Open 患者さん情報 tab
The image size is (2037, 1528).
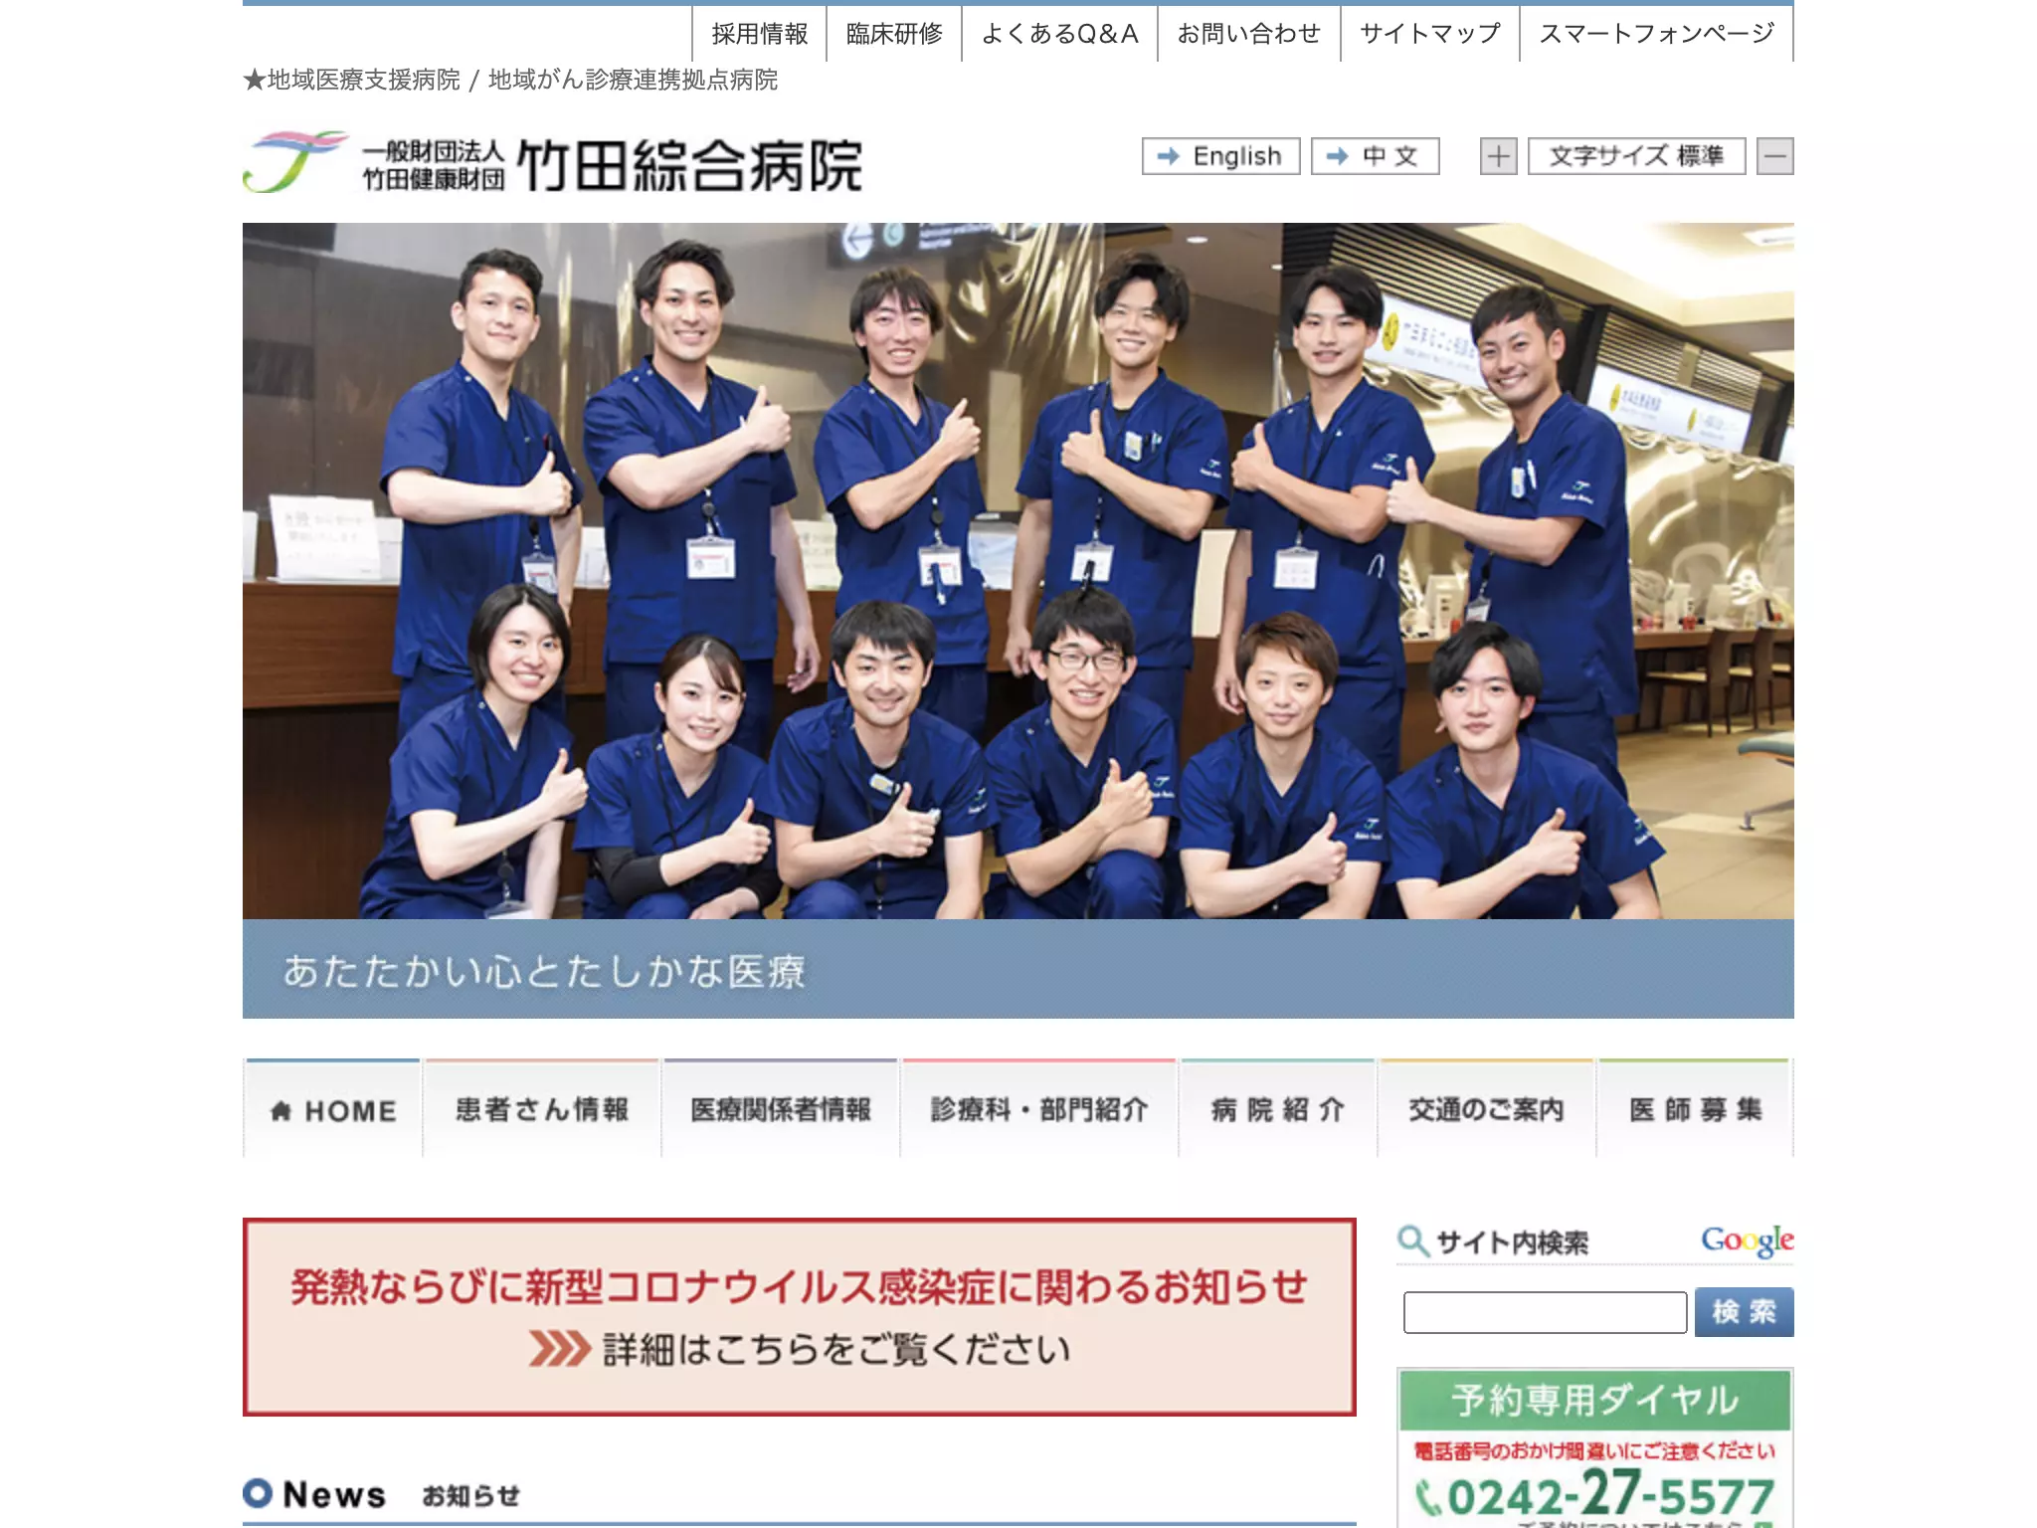(542, 1108)
